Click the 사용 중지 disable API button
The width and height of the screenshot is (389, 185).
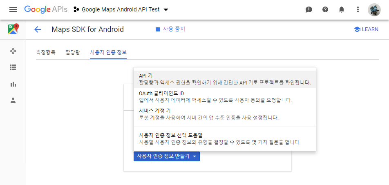click(x=170, y=29)
